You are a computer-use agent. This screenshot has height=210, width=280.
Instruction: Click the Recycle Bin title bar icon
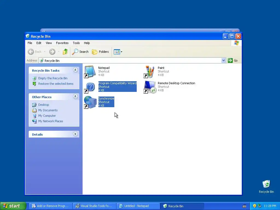(x=28, y=36)
